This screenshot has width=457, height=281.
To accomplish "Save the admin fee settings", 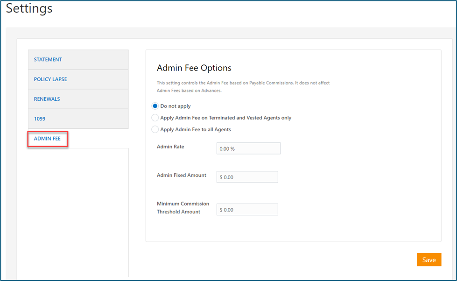I will 429,260.
